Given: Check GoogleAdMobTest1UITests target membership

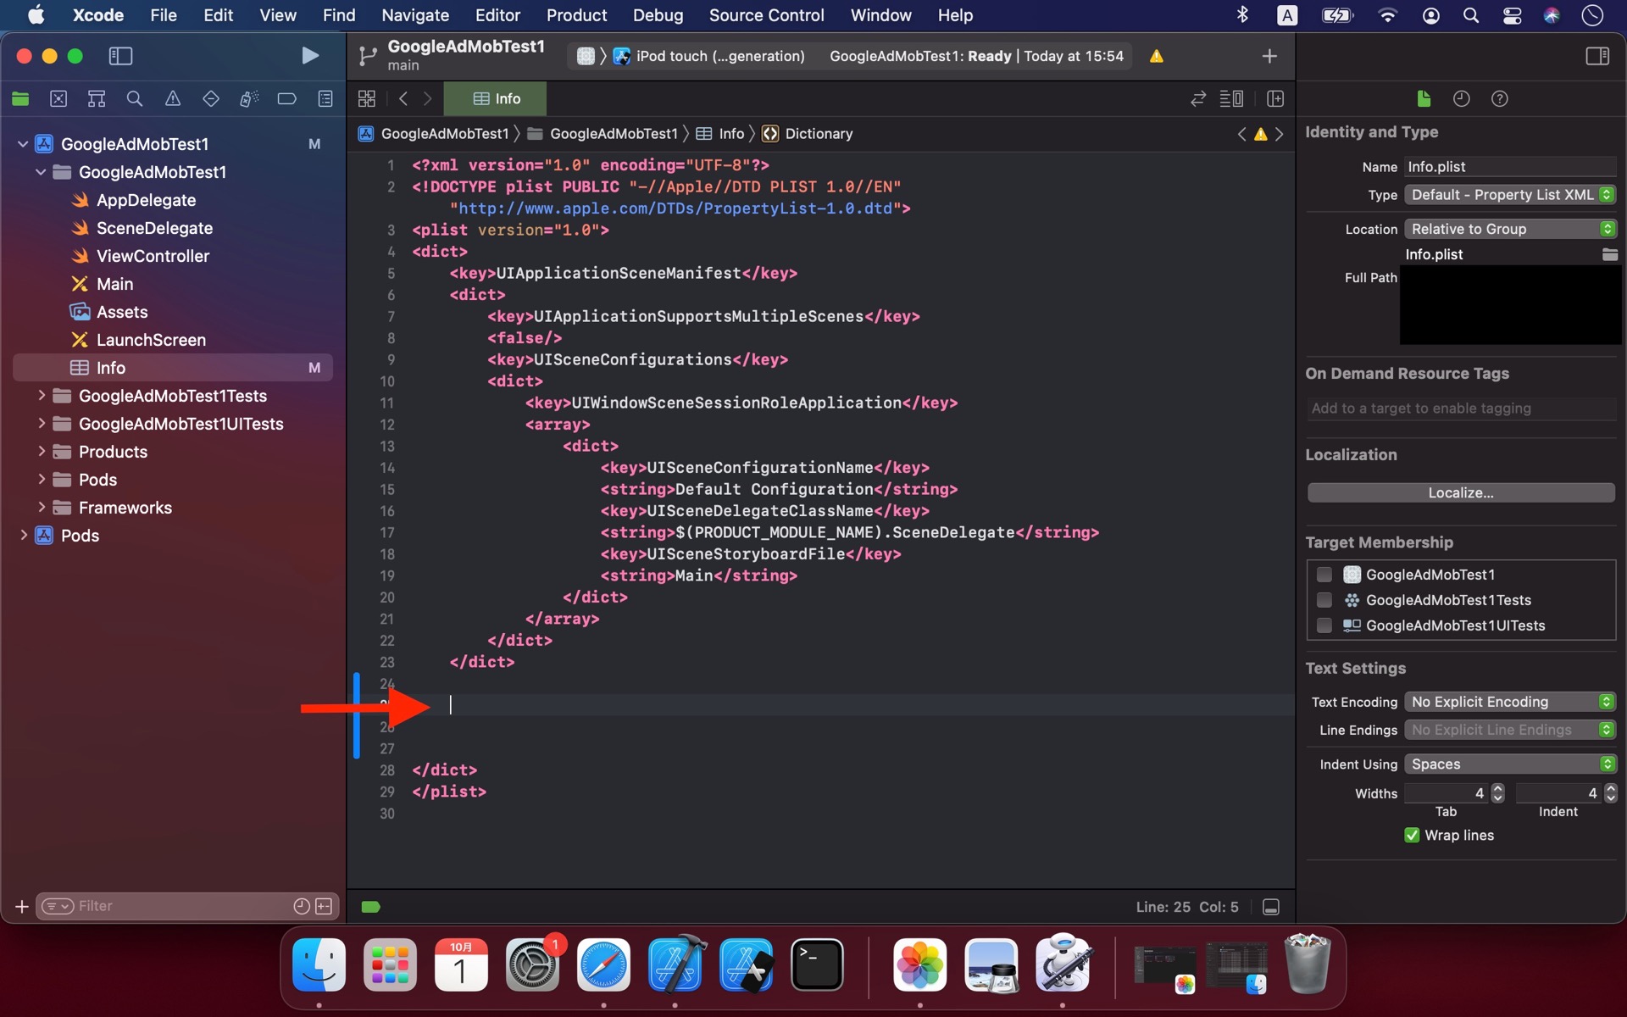Looking at the screenshot, I should 1324,625.
